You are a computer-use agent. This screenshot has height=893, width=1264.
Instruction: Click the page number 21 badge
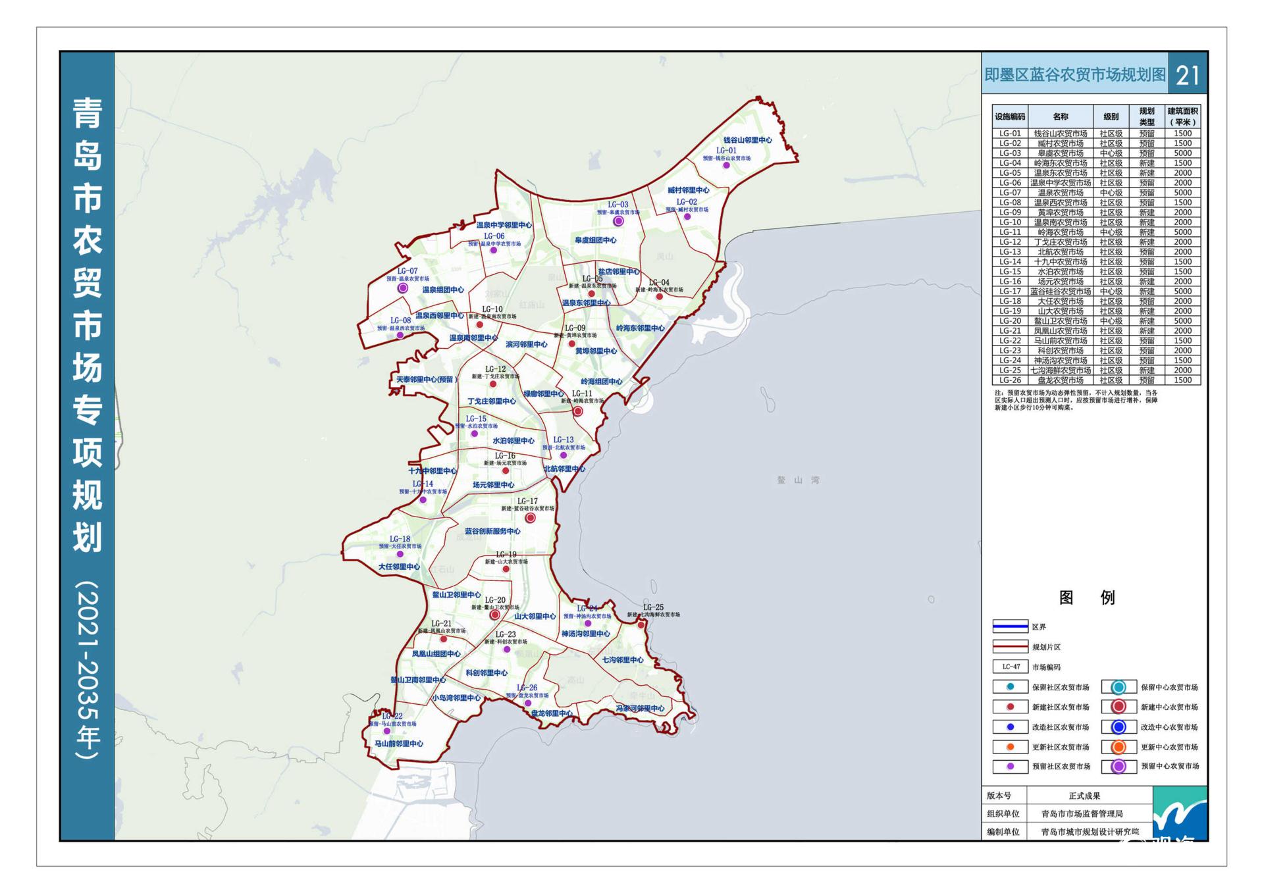1188,75
